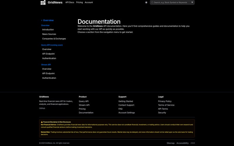The image size is (234, 146).
Task: Go to Pricing in the top navigation
Action: click(79, 2)
